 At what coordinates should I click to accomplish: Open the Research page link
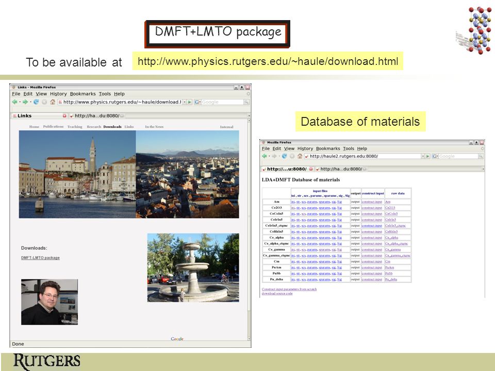tap(94, 127)
